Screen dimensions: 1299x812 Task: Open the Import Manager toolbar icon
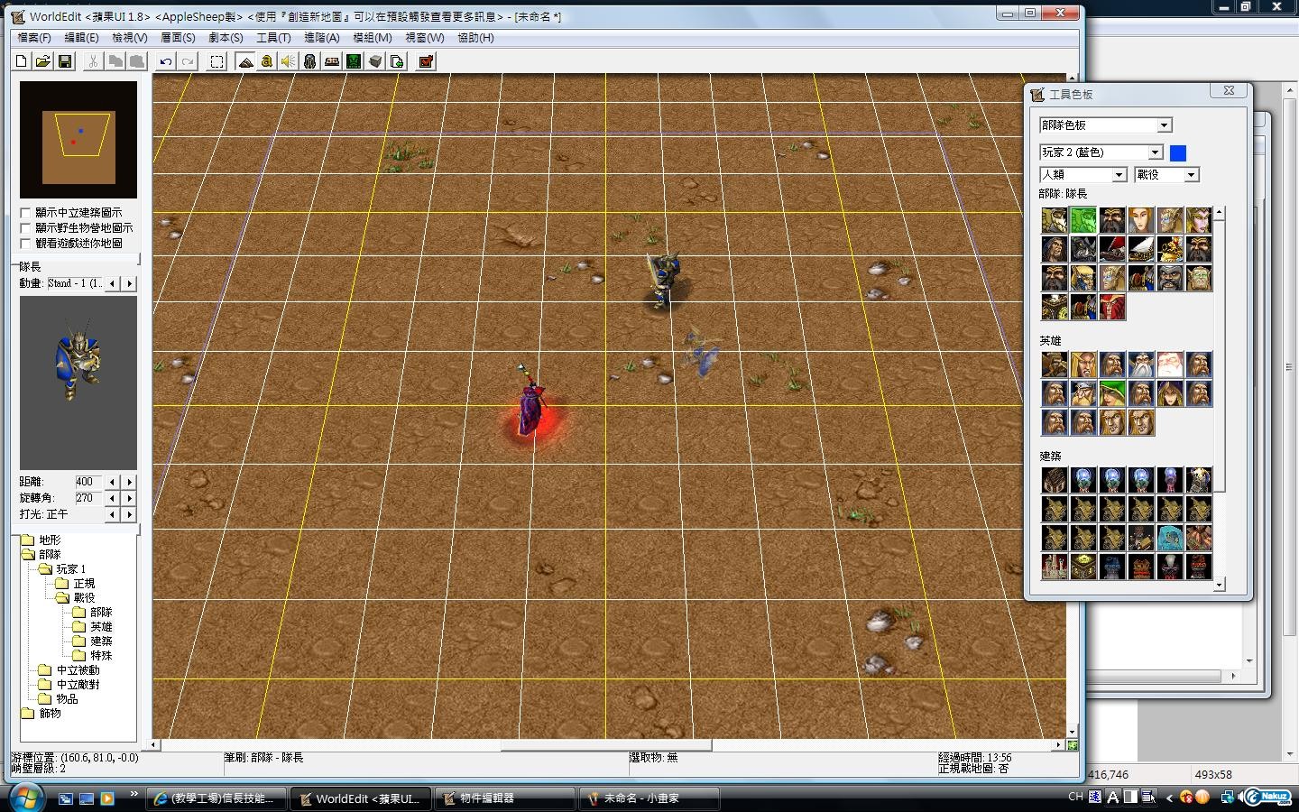click(397, 61)
